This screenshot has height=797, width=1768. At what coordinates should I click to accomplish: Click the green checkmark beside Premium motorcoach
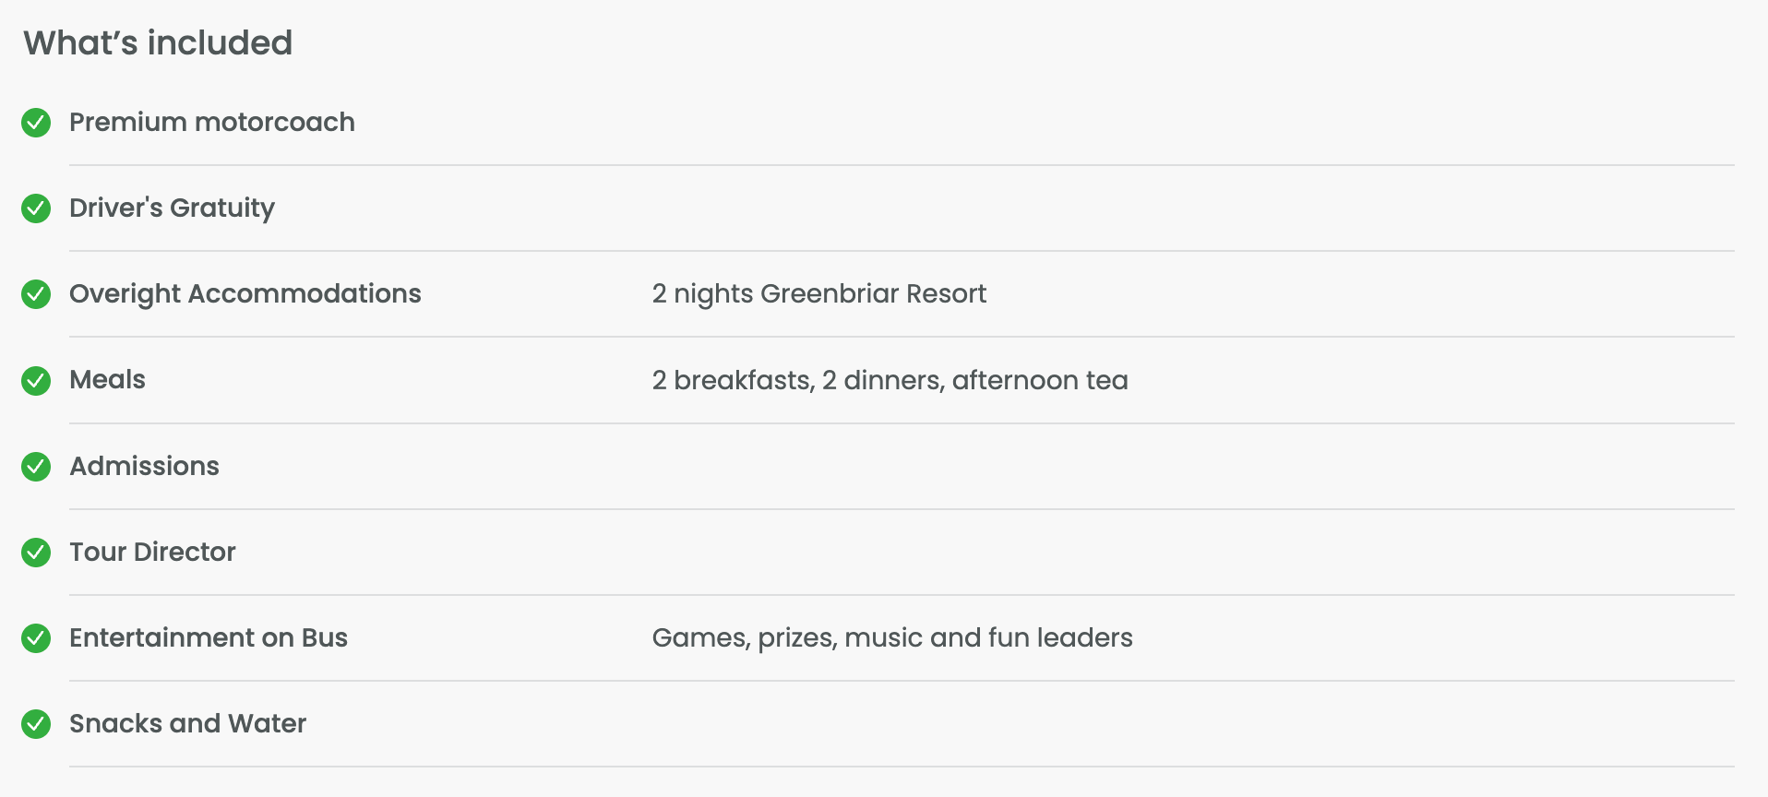[x=36, y=123]
